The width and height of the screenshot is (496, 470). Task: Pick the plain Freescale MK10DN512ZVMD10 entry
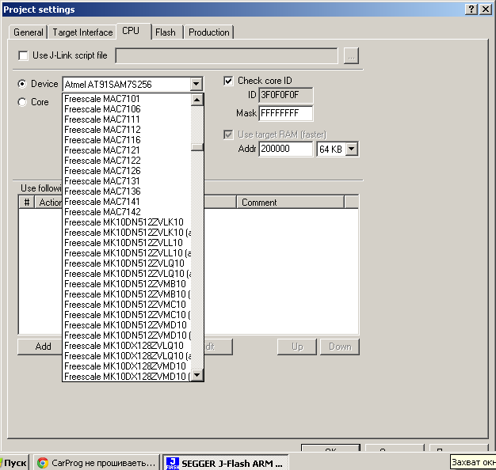(x=127, y=325)
